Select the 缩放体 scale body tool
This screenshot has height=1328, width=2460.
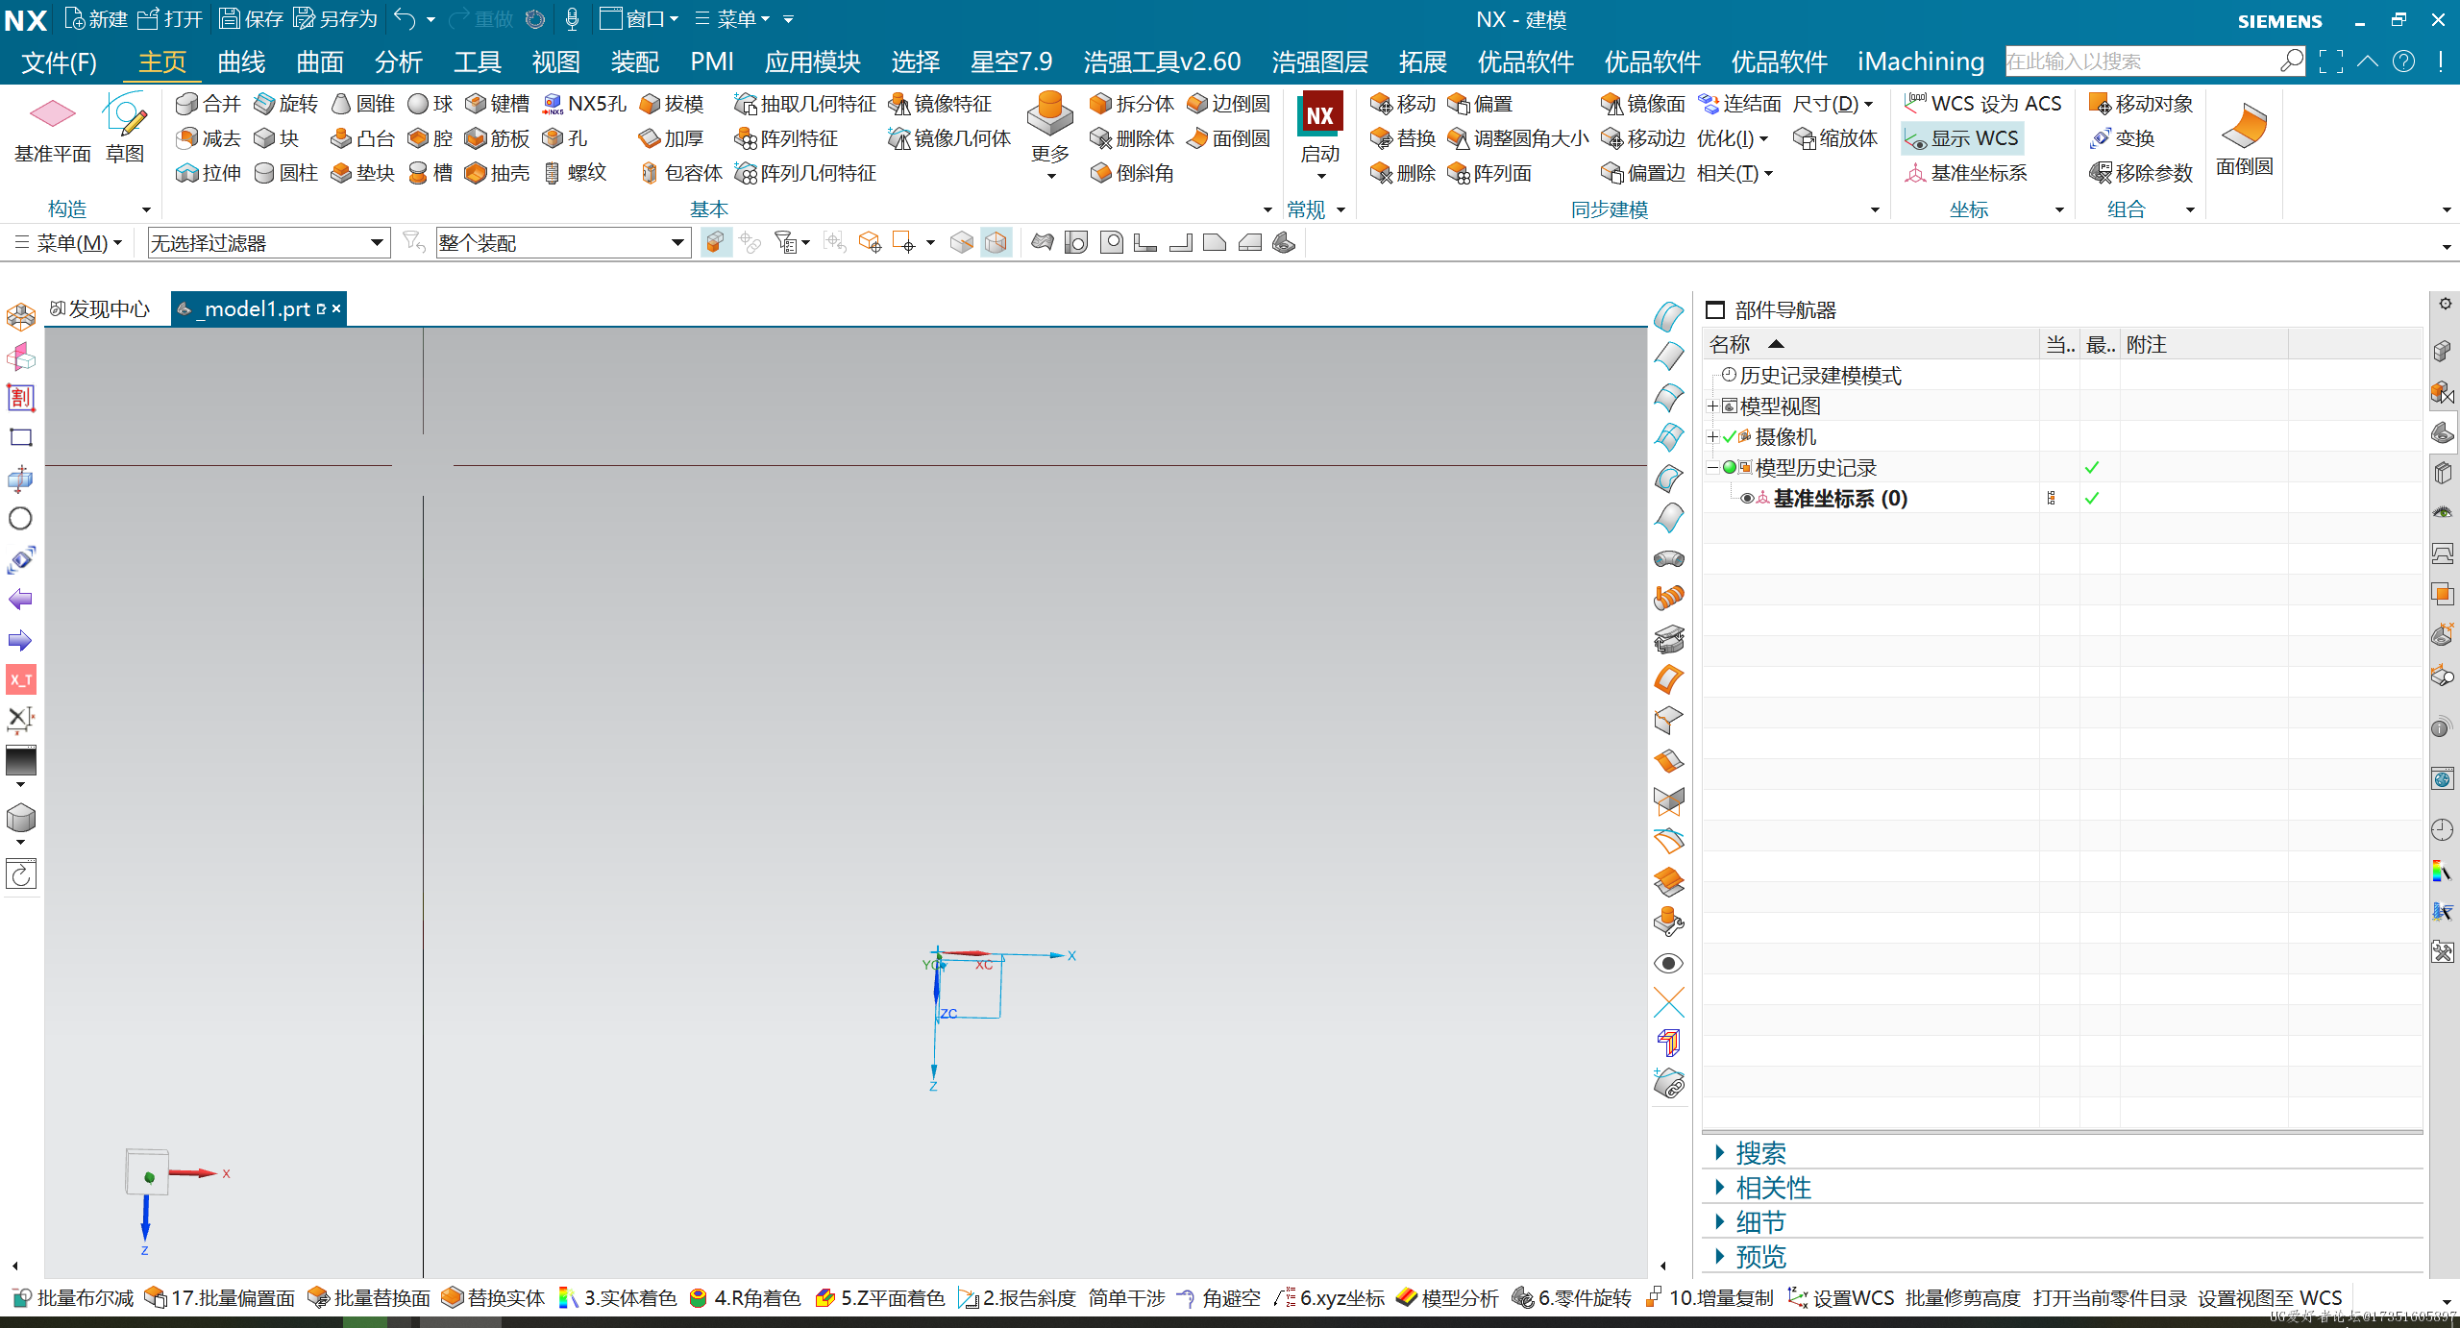tap(1835, 138)
